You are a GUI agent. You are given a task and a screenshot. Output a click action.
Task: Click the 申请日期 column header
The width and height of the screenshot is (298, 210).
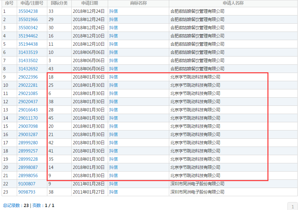tap(90, 3)
